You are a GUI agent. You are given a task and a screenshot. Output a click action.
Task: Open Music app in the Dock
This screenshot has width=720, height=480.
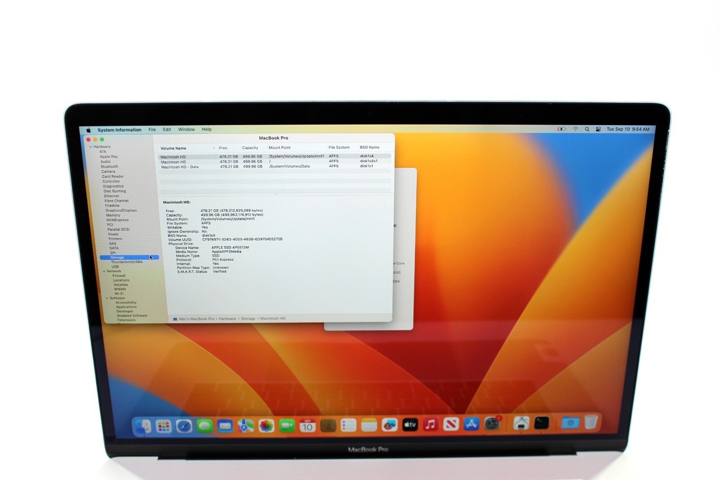point(431,424)
